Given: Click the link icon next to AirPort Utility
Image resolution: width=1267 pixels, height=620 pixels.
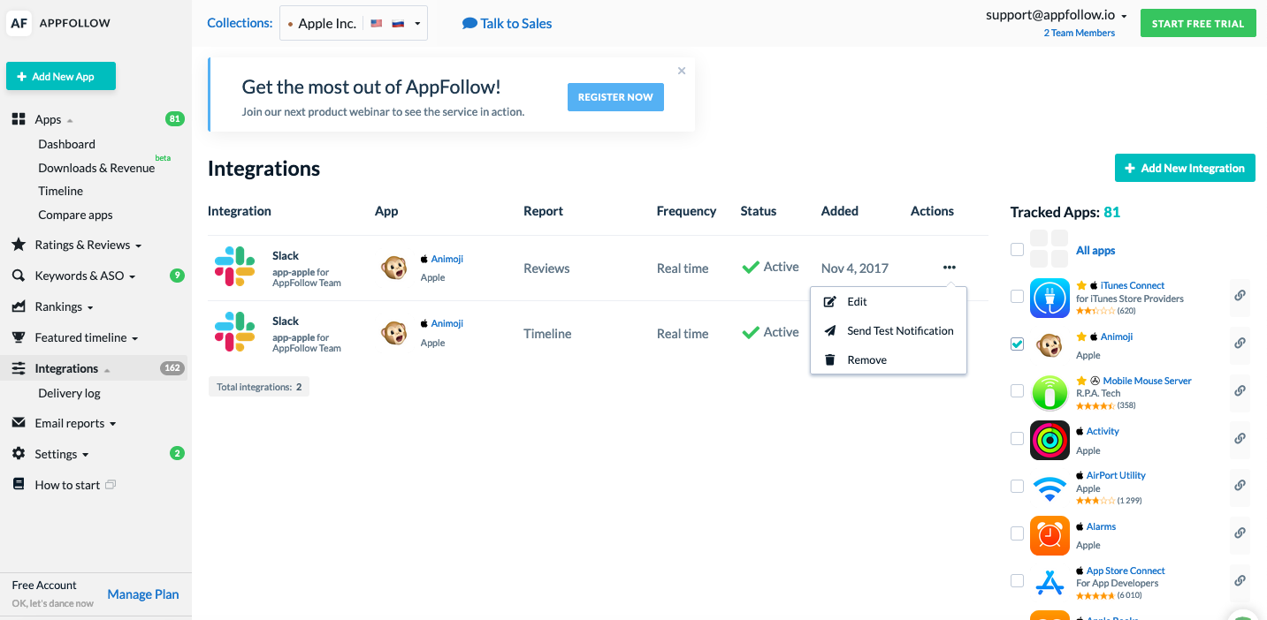Looking at the screenshot, I should click(x=1240, y=485).
